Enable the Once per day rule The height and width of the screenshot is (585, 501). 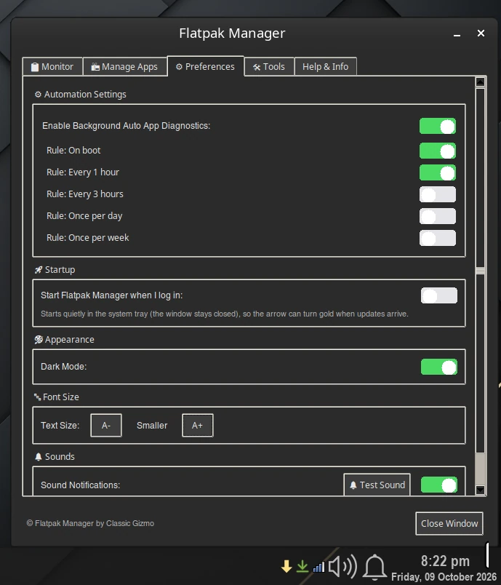(438, 216)
